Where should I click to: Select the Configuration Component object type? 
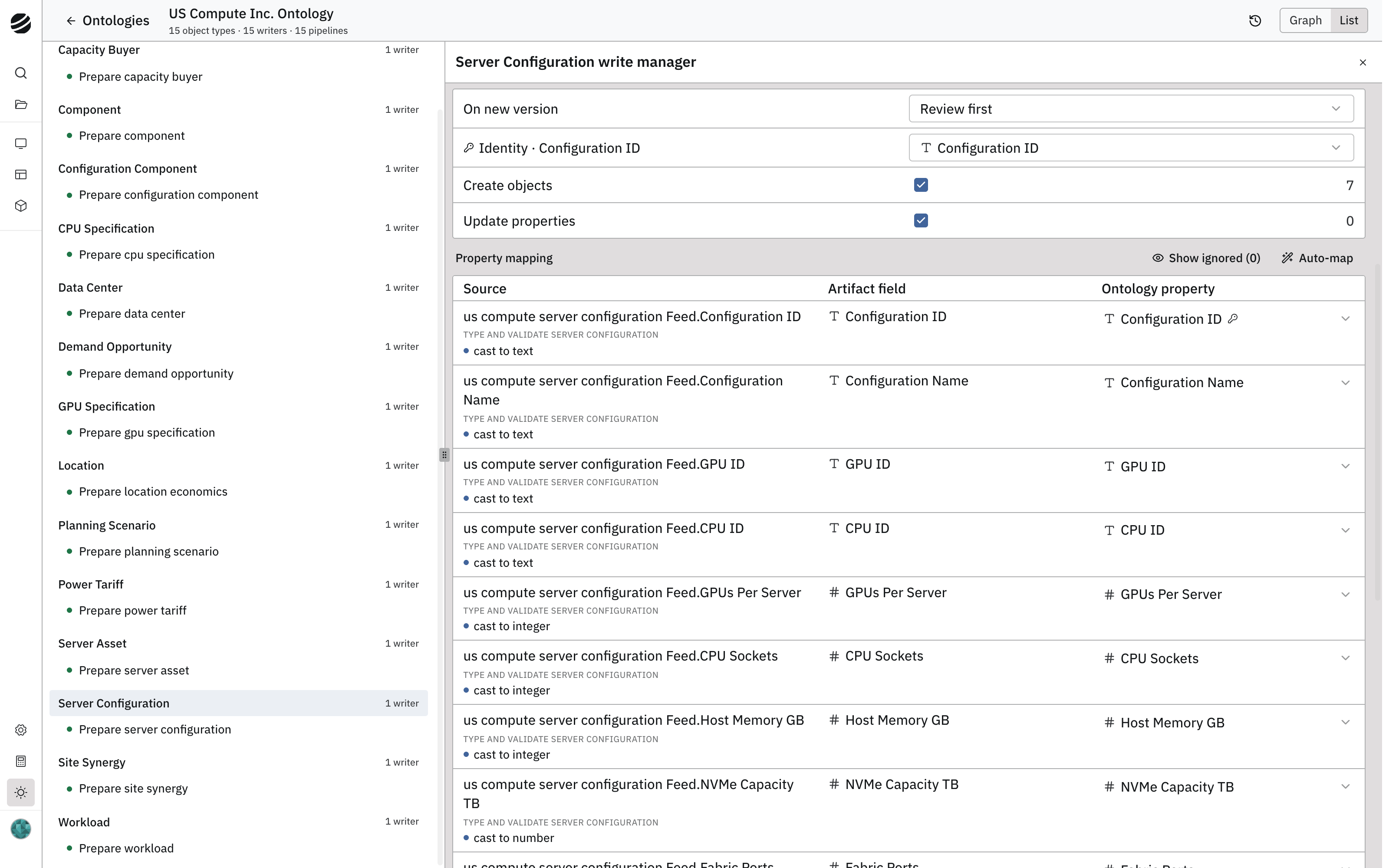[x=238, y=169]
